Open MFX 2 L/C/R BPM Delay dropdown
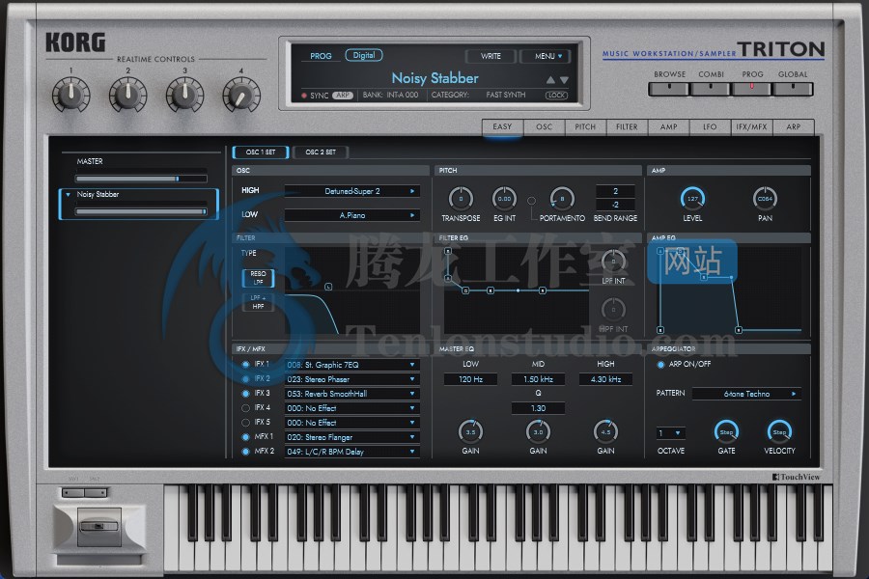This screenshot has width=869, height=579. 351,452
